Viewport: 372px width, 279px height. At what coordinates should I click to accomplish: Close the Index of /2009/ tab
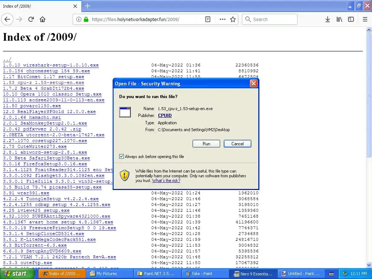(75, 6)
